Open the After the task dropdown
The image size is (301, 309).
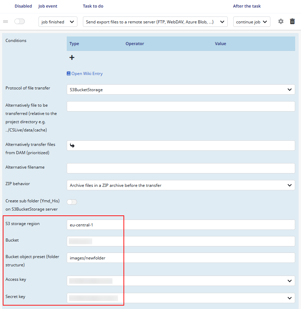[x=251, y=22]
